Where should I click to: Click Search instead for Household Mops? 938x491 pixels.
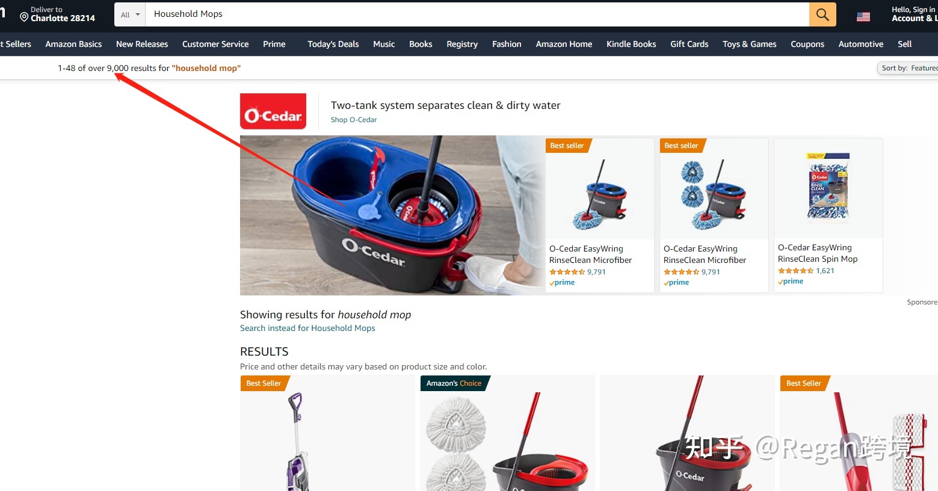(307, 328)
